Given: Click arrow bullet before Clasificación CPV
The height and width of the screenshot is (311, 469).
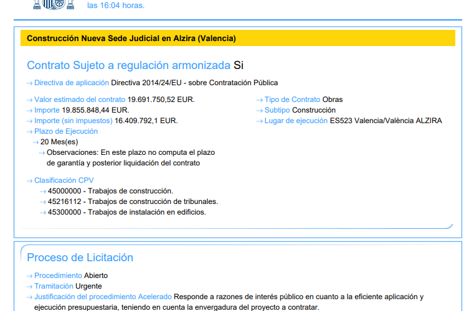Looking at the screenshot, I should pos(30,181).
